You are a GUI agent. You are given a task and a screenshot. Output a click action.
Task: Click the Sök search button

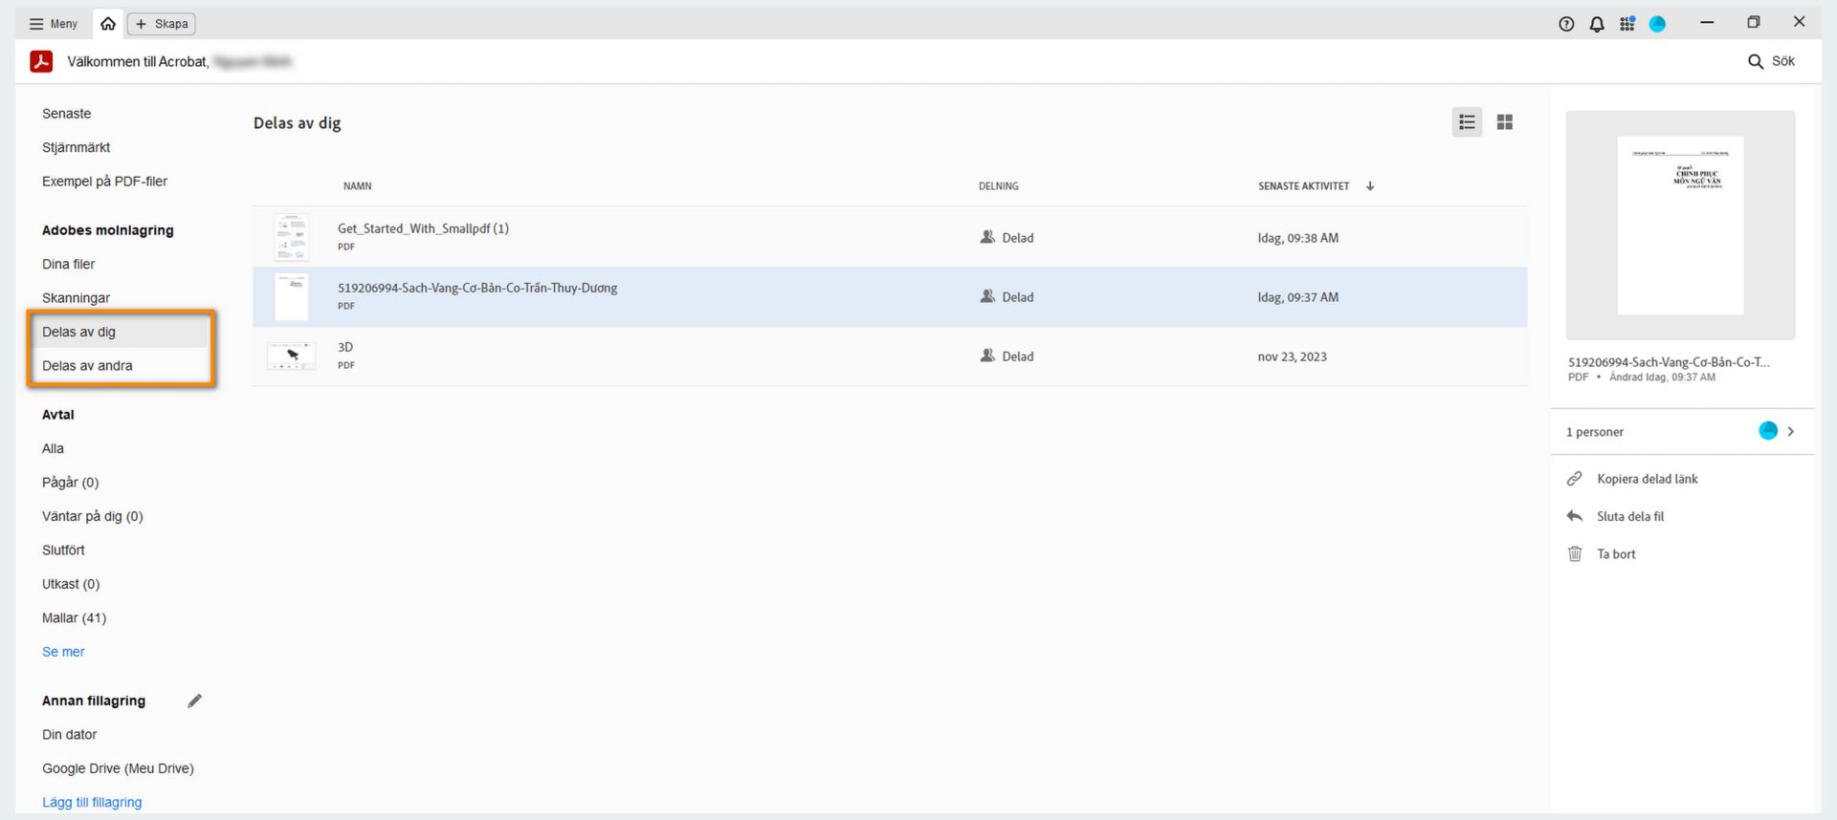click(x=1771, y=61)
